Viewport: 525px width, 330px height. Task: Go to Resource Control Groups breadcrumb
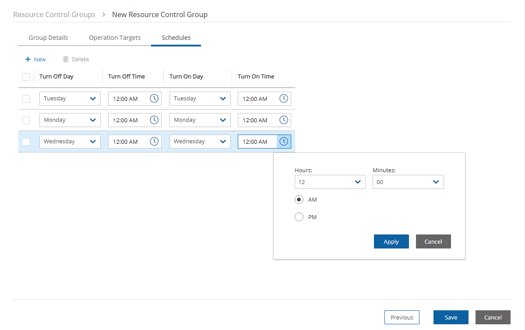click(x=54, y=14)
